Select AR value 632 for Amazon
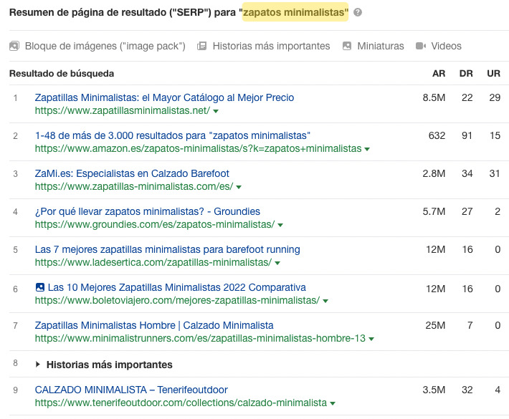The height and width of the screenshot is (419, 509). [x=437, y=135]
